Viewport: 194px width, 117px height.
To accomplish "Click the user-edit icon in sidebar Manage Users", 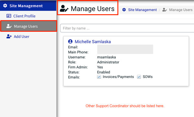I will 9,26.
